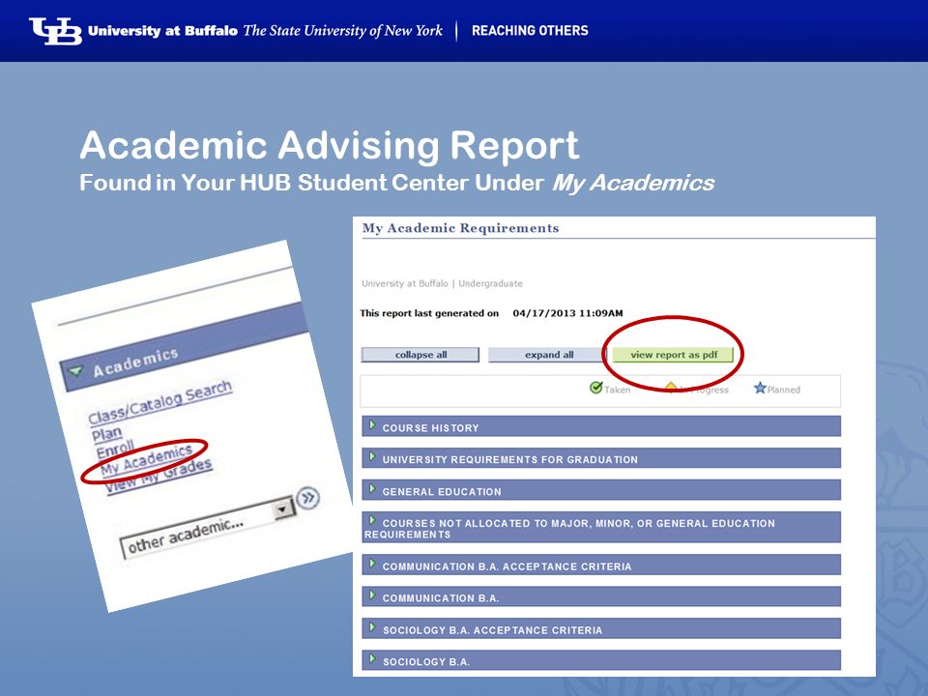The width and height of the screenshot is (928, 696).
Task: Click the UB university logo
Action: pos(56,31)
